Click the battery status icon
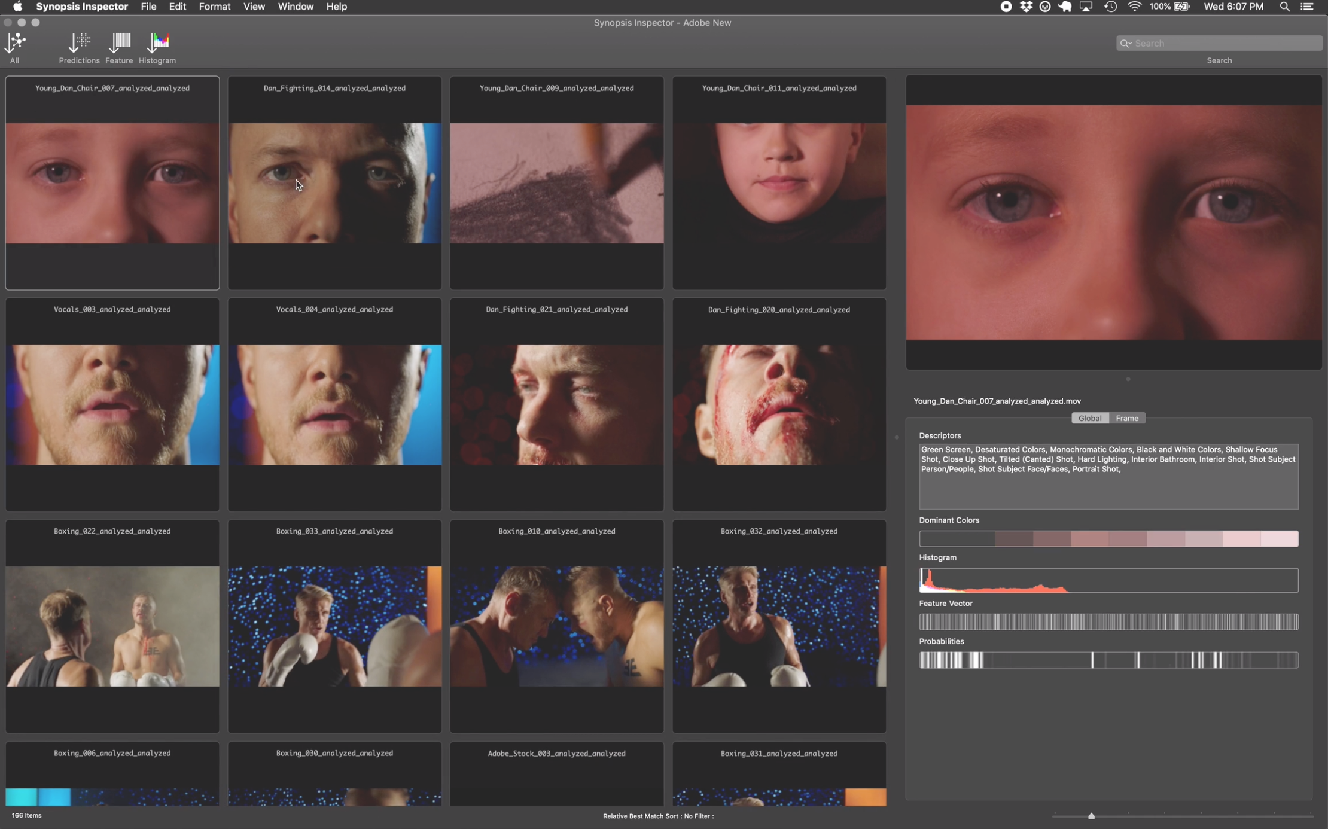The height and width of the screenshot is (829, 1328). point(1181,7)
